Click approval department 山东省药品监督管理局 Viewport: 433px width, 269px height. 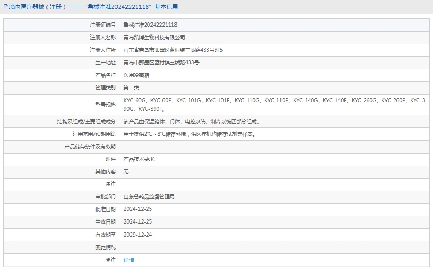tap(149, 197)
